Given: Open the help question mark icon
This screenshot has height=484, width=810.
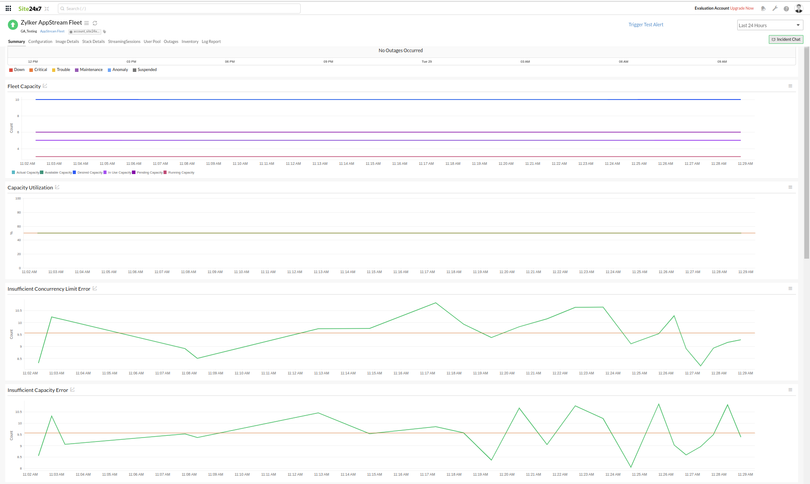Looking at the screenshot, I should click(x=787, y=8).
